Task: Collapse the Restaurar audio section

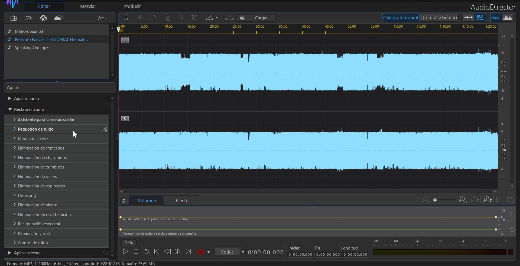Action: tap(10, 109)
